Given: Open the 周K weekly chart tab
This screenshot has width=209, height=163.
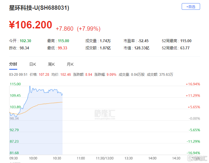Looking at the screenshot, I should click(x=51, y=64).
